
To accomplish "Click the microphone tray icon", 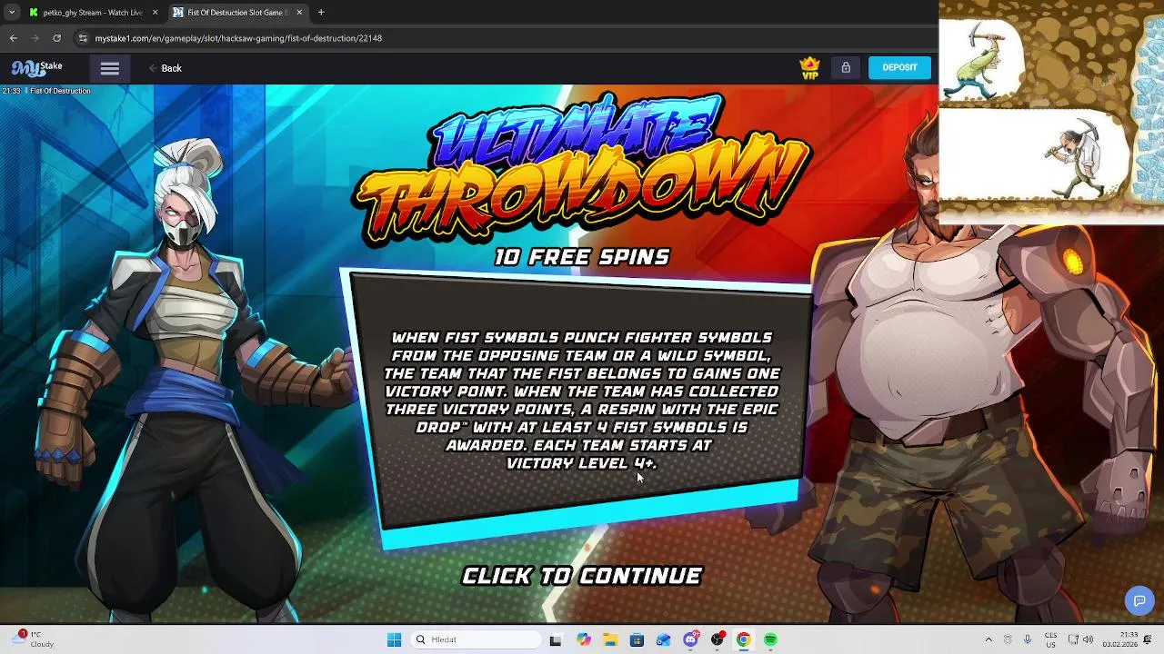I will click(x=1028, y=639).
